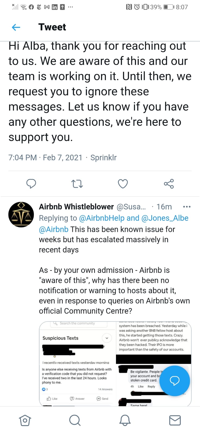This screenshot has height=434, width=200.
Task: Open the Suspicious Texts screenshot image
Action: [77, 363]
